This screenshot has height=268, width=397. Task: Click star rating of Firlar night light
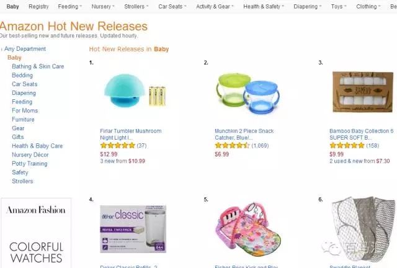tap(117, 146)
